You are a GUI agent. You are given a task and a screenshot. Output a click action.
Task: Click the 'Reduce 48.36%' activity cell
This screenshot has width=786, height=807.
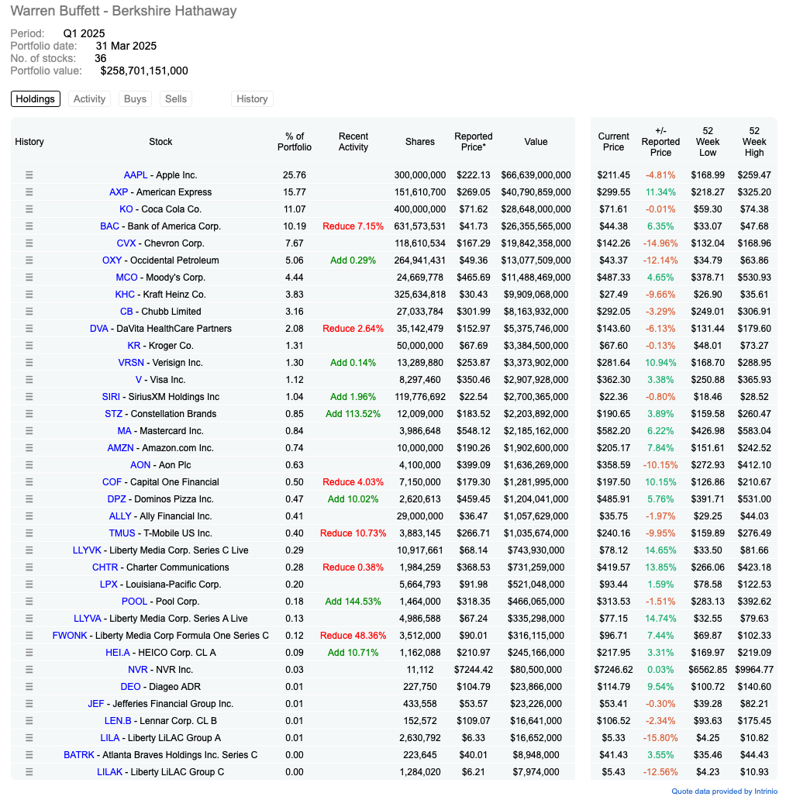(353, 636)
